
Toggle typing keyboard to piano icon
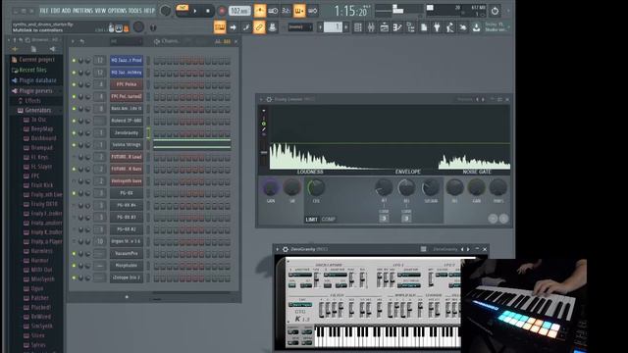pyautogui.click(x=220, y=27)
